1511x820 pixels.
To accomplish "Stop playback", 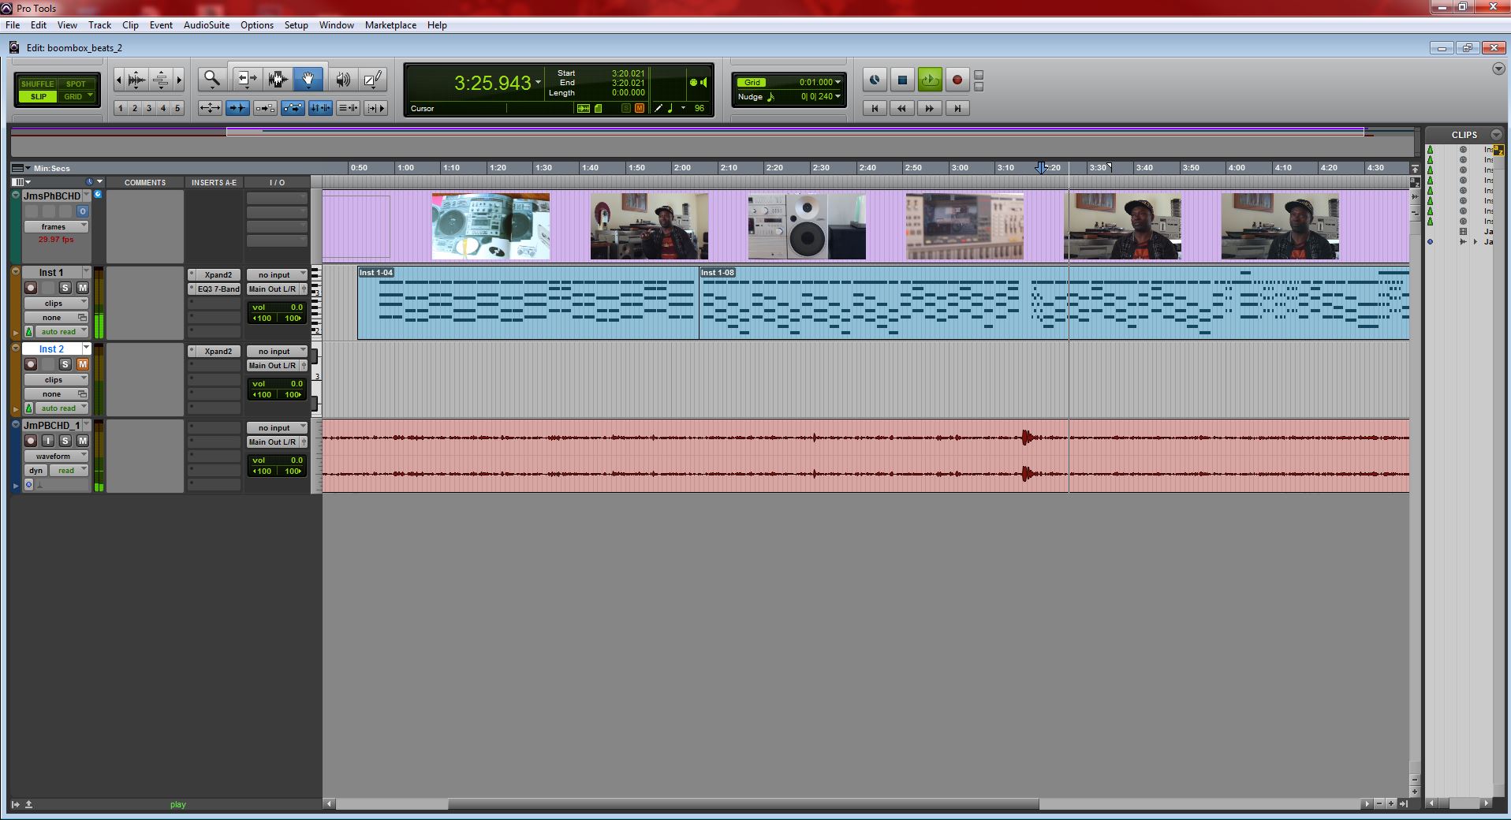I will 902,80.
